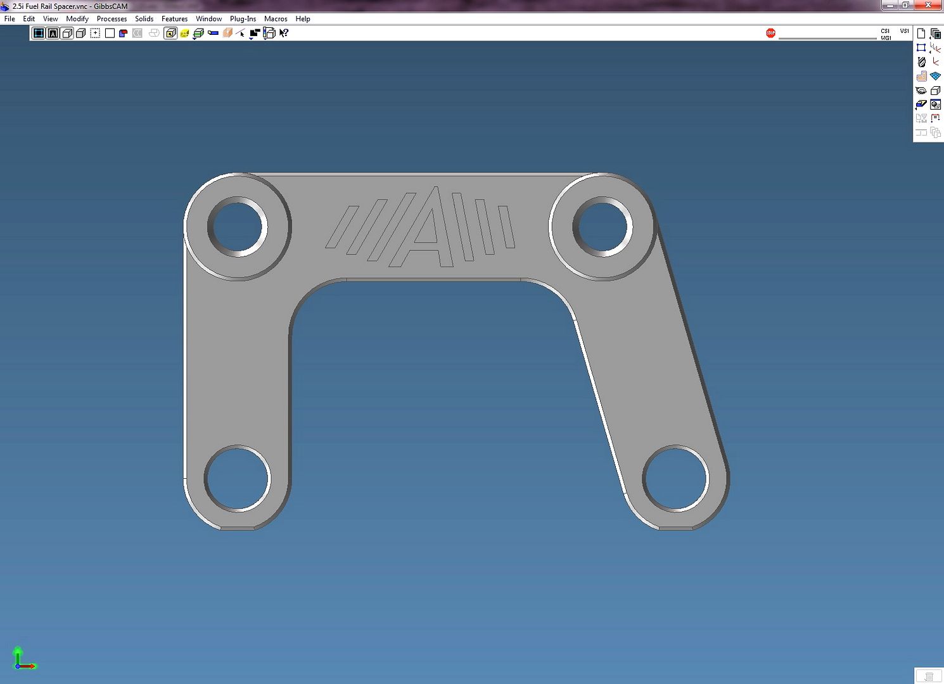Open the Features menu
944x684 pixels.
point(174,19)
